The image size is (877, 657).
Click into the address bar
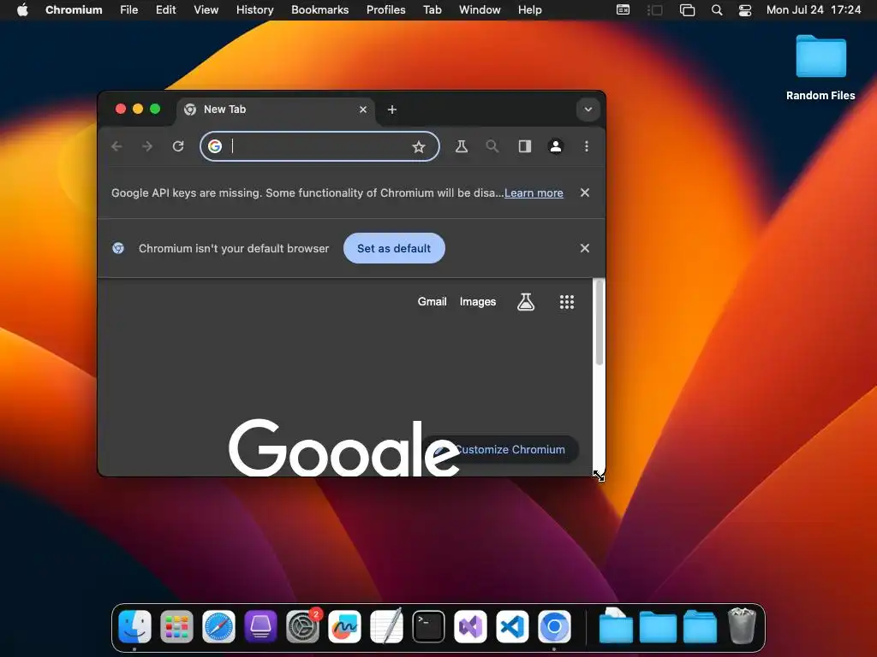[x=319, y=146]
